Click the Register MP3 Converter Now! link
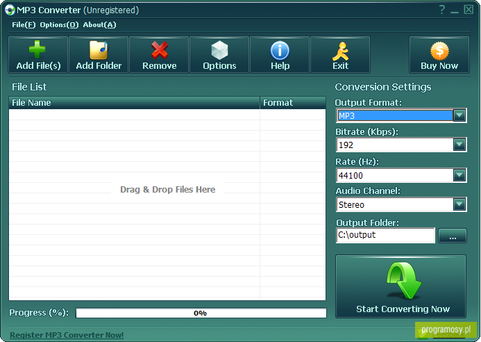This screenshot has height=342, width=481. (67, 335)
